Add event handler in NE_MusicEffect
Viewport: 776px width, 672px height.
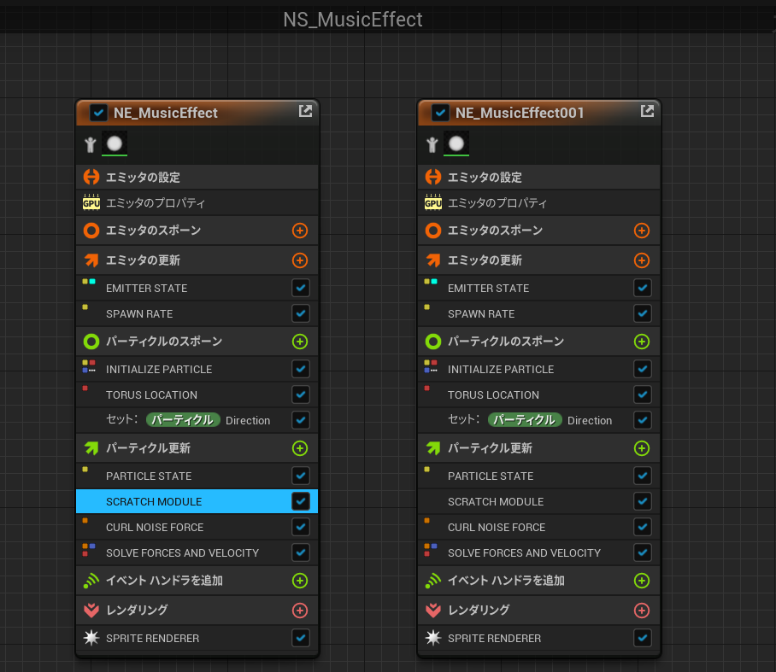(300, 581)
